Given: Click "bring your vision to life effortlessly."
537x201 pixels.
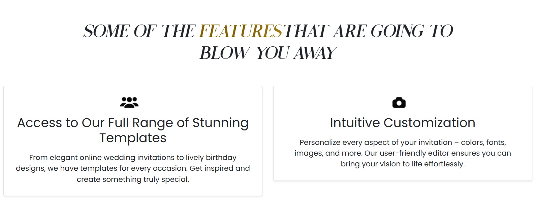Looking at the screenshot, I should point(403,164).
